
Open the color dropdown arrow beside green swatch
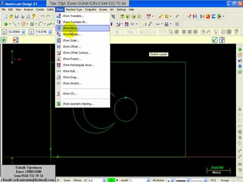(x=117, y=180)
